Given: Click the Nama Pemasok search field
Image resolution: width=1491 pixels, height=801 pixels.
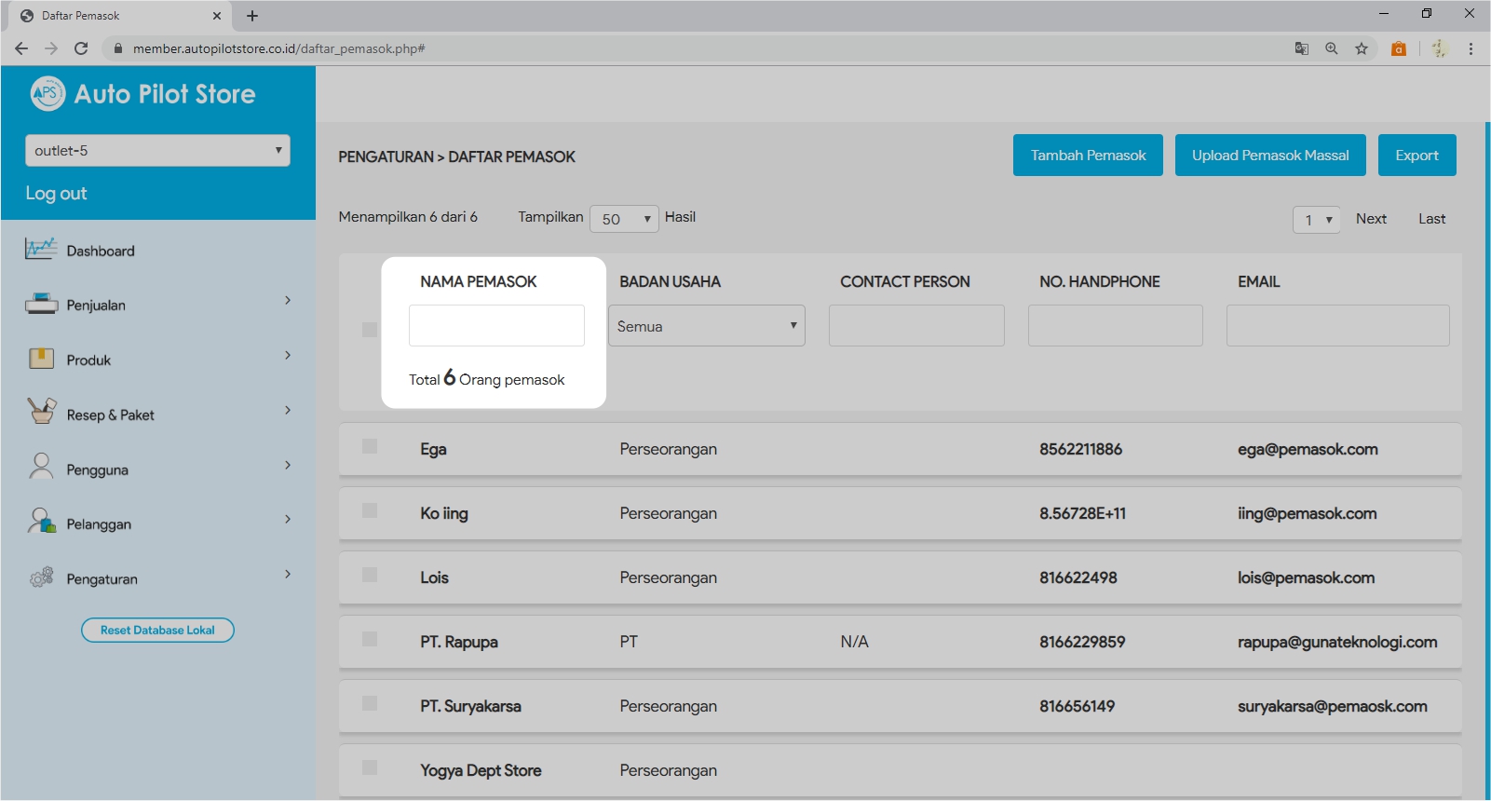Looking at the screenshot, I should (x=496, y=326).
